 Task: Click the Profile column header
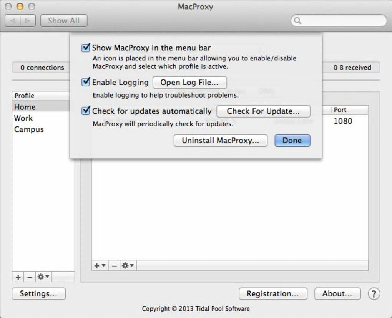click(41, 96)
